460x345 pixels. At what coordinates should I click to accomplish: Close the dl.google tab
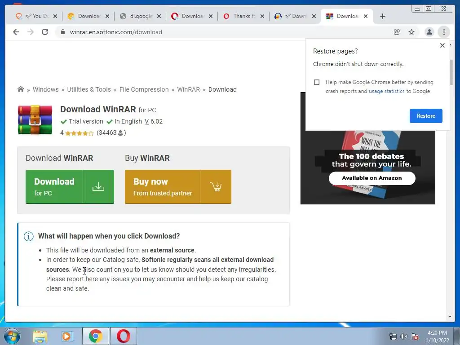[x=159, y=16]
